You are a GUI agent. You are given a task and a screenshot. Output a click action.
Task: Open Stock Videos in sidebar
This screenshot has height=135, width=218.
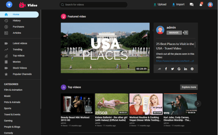click(20, 68)
